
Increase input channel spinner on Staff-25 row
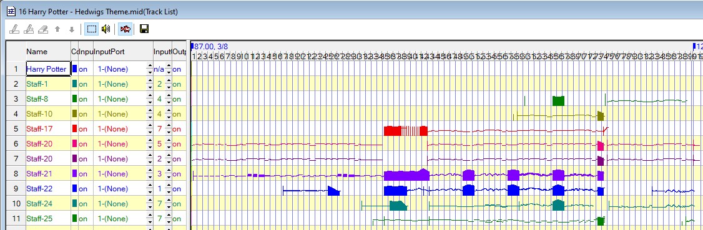point(169,215)
